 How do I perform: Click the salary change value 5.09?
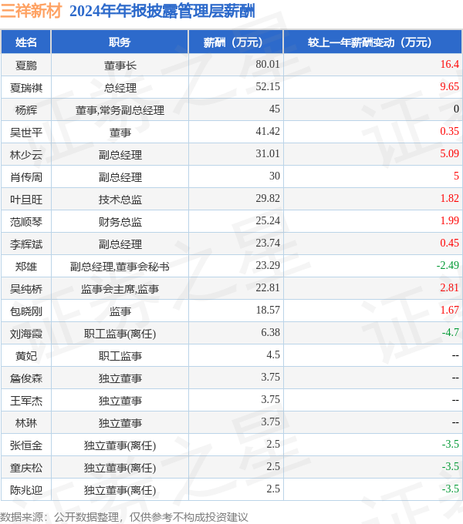coord(450,153)
